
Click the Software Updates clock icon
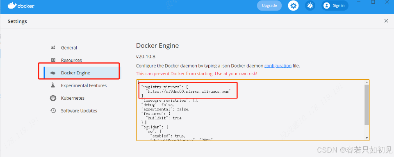53,111
